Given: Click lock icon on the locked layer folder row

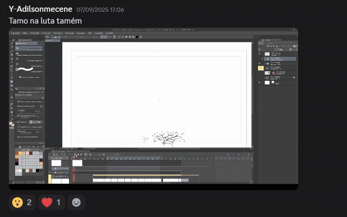Looking at the screenshot, I should [294, 77].
